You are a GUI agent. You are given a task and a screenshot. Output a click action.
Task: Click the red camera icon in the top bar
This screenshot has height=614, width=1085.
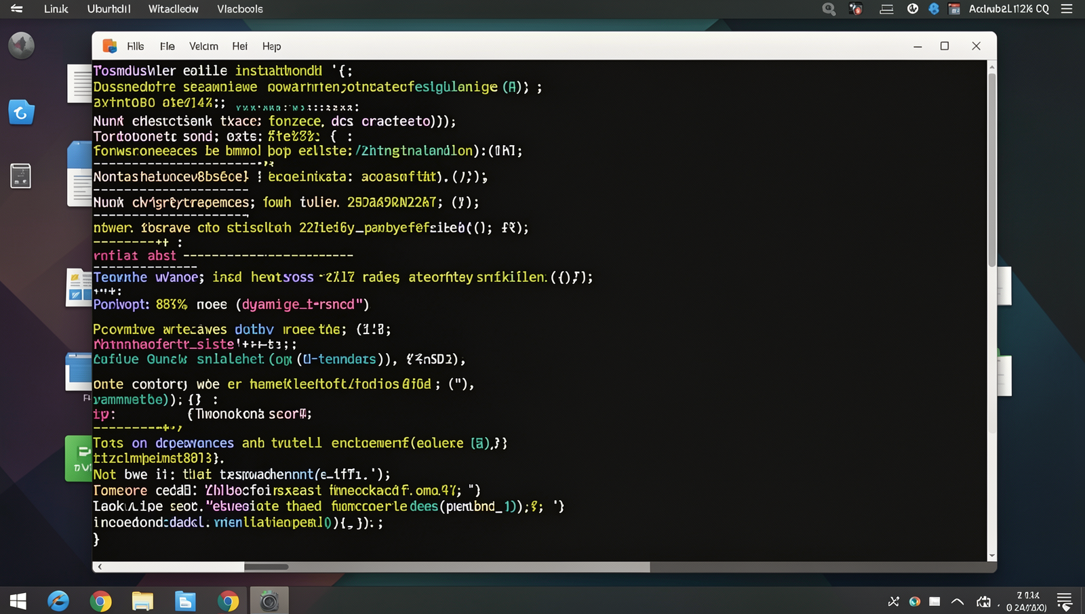click(856, 9)
